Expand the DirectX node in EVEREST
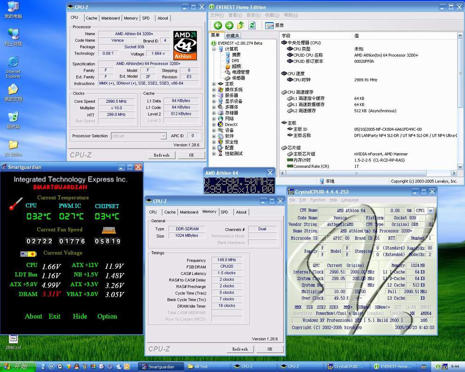Screen dimensions: 465x372 coord(213,125)
